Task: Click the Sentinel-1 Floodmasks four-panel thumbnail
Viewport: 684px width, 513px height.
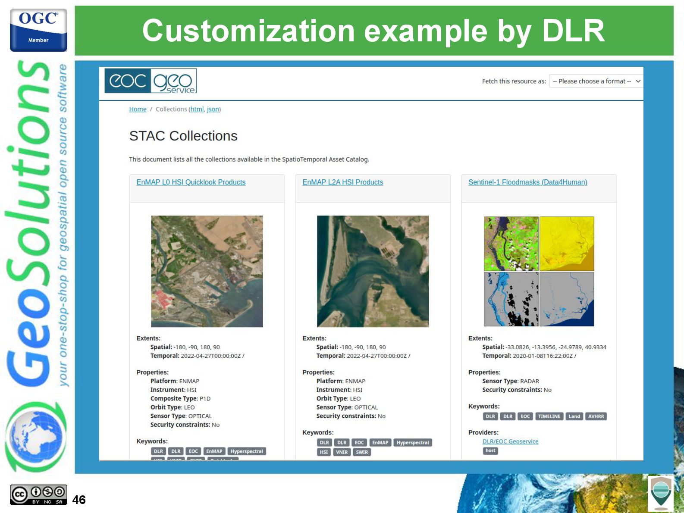Action: tap(539, 272)
